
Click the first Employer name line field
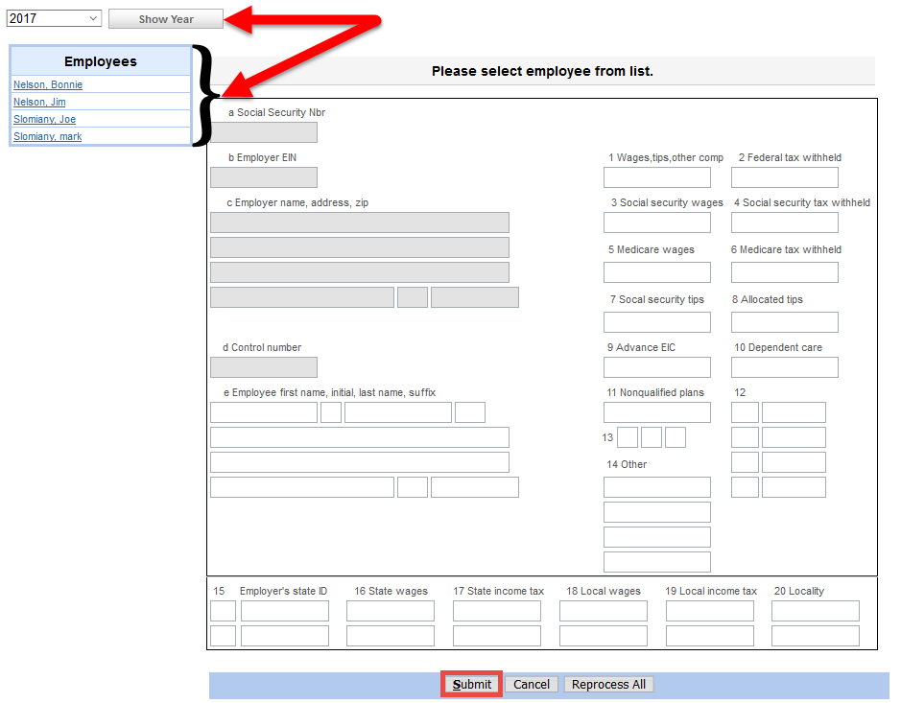pyautogui.click(x=360, y=223)
